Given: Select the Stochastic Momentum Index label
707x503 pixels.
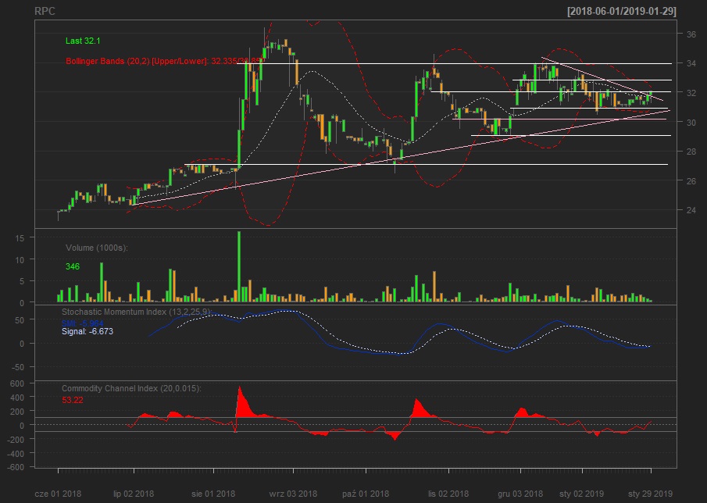Looking at the screenshot, I should coord(136,312).
